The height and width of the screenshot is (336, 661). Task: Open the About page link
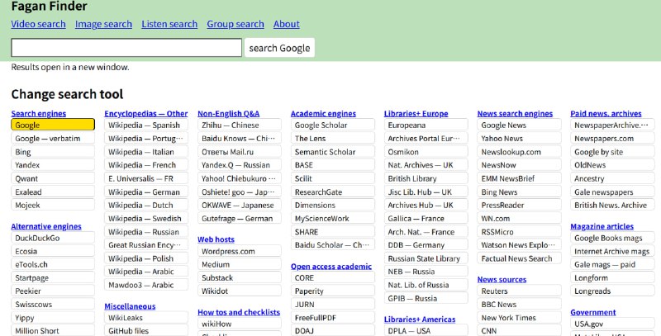pos(286,24)
